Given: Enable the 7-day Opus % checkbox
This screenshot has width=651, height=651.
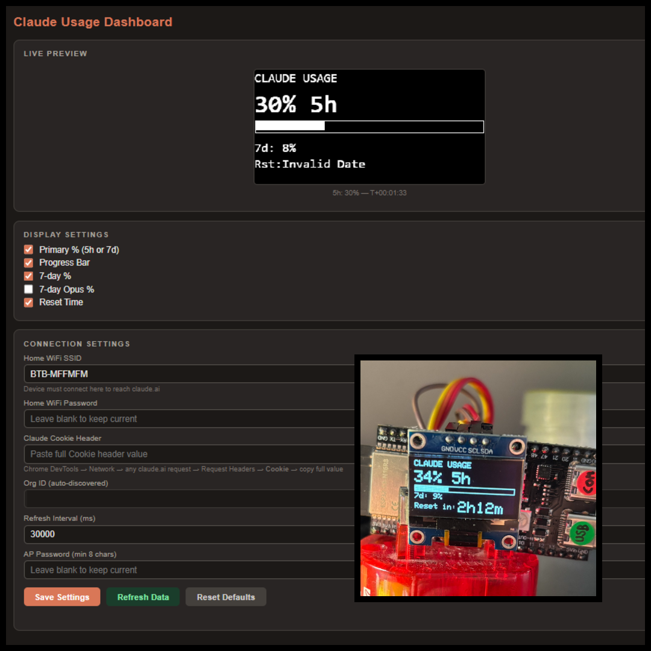Looking at the screenshot, I should 28,289.
